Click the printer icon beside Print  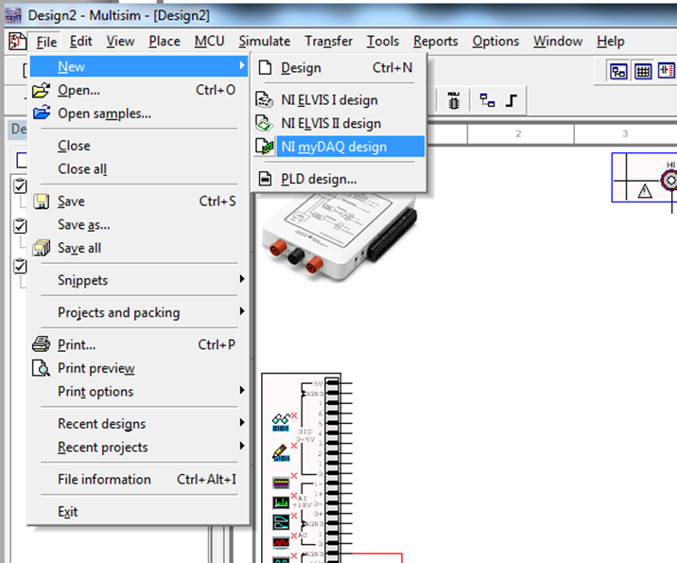[x=42, y=344]
